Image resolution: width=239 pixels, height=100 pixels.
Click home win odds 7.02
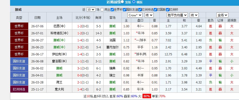coord(168,40)
